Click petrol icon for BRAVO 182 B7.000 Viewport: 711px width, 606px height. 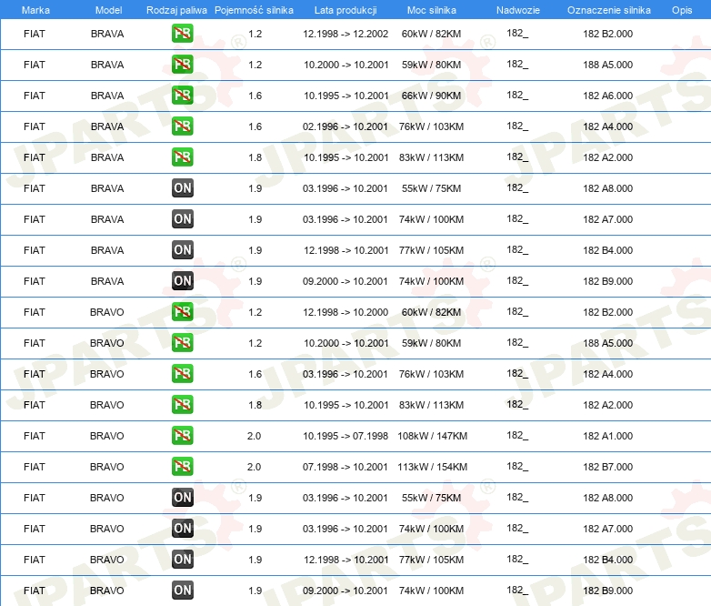[x=182, y=466]
